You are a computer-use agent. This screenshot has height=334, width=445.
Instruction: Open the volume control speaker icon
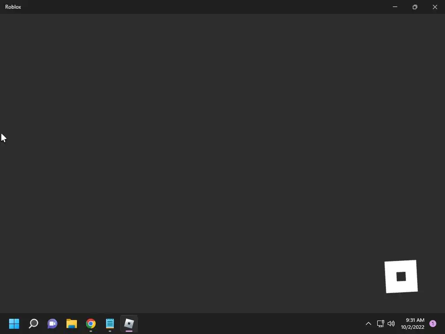391,324
